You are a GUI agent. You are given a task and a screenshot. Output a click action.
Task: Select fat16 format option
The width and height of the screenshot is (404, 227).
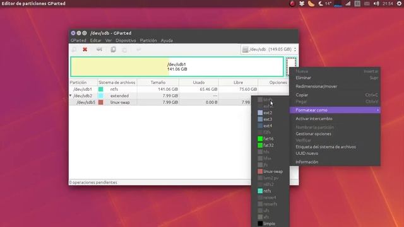point(270,139)
